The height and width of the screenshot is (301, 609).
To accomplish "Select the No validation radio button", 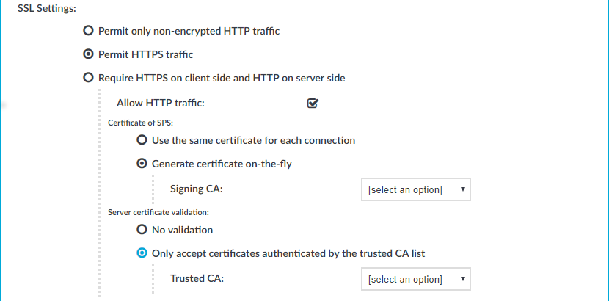I will tap(142, 230).
